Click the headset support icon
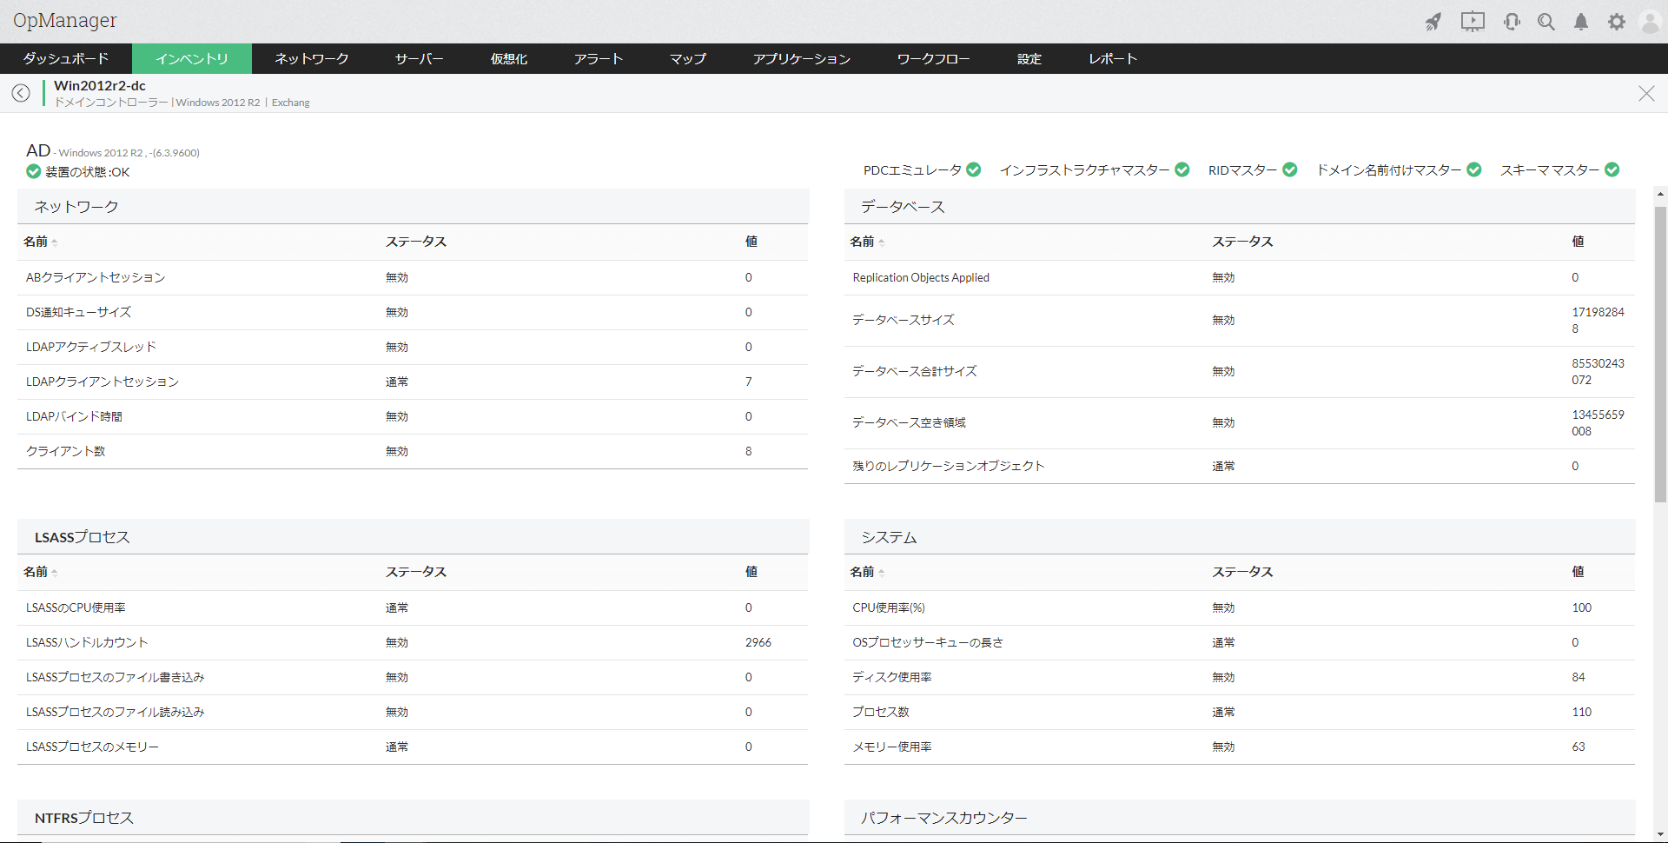 1512,22
